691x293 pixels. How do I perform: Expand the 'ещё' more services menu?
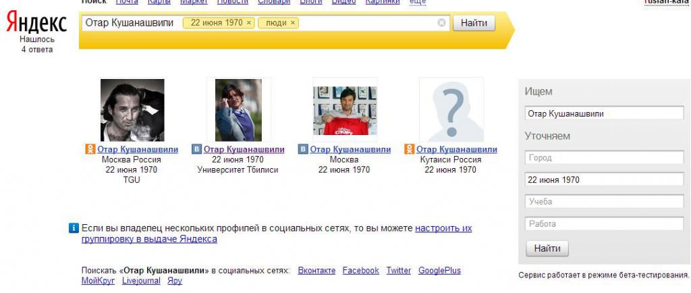click(x=418, y=2)
